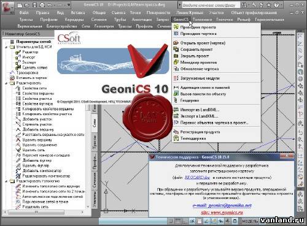Image resolution: width=307 pixels, height=226 pixels.
Task: Collapse the Утилиты для БД НСИ tree node
Action: 6,47
